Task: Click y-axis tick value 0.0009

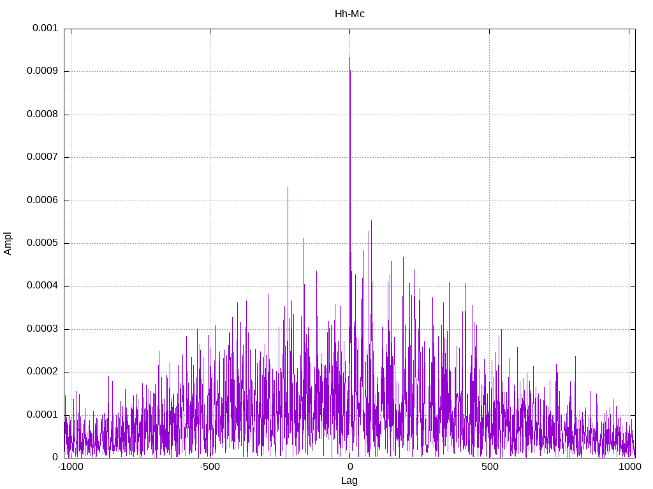Action: point(42,71)
